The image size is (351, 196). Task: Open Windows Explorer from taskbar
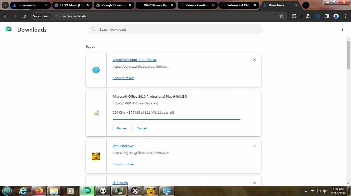(54, 191)
